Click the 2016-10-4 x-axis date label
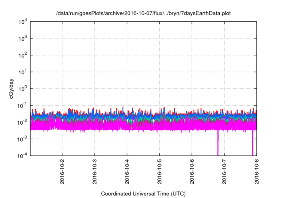283x198 pixels. [127, 171]
